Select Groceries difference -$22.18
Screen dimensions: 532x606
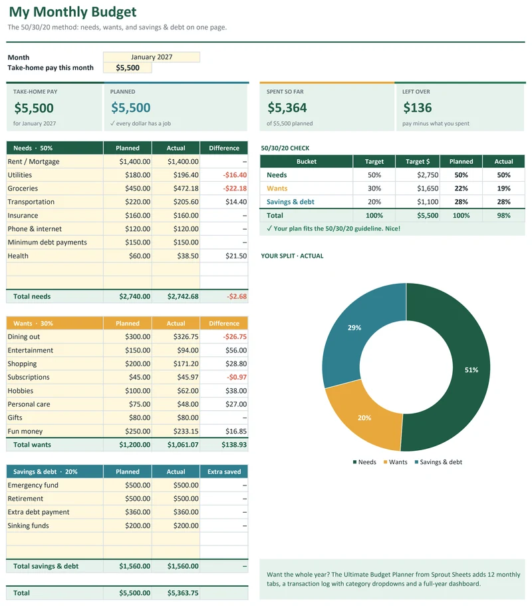(x=224, y=188)
